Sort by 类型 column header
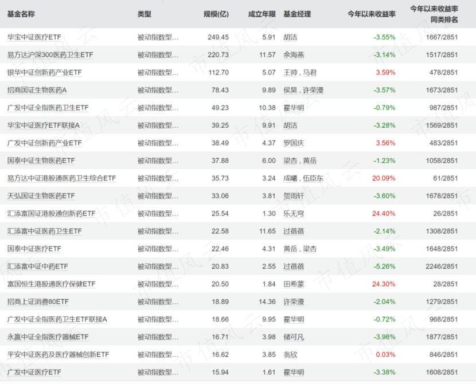Image resolution: width=476 pixels, height=384 pixels. 144,14
